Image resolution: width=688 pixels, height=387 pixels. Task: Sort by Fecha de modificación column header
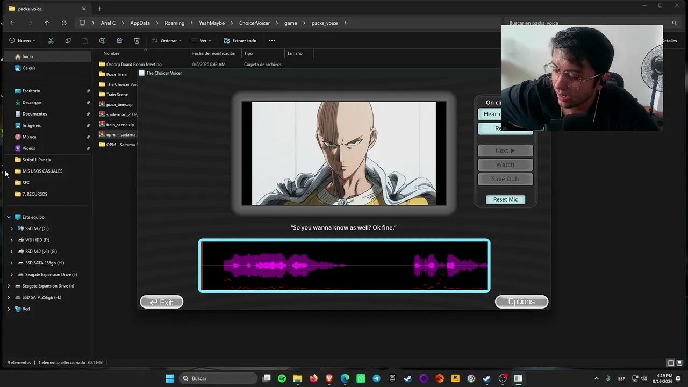click(214, 53)
